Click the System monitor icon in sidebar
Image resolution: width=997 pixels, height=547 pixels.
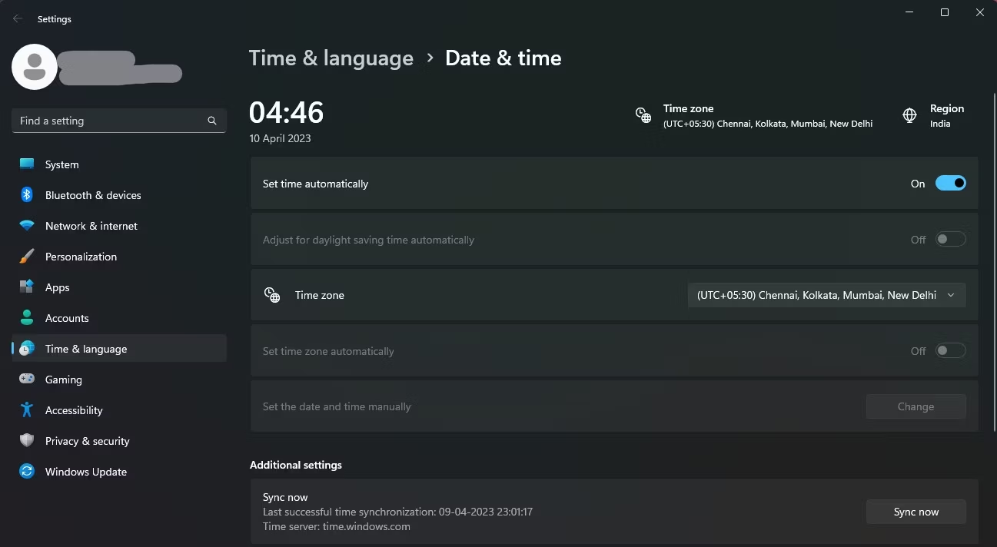point(27,164)
